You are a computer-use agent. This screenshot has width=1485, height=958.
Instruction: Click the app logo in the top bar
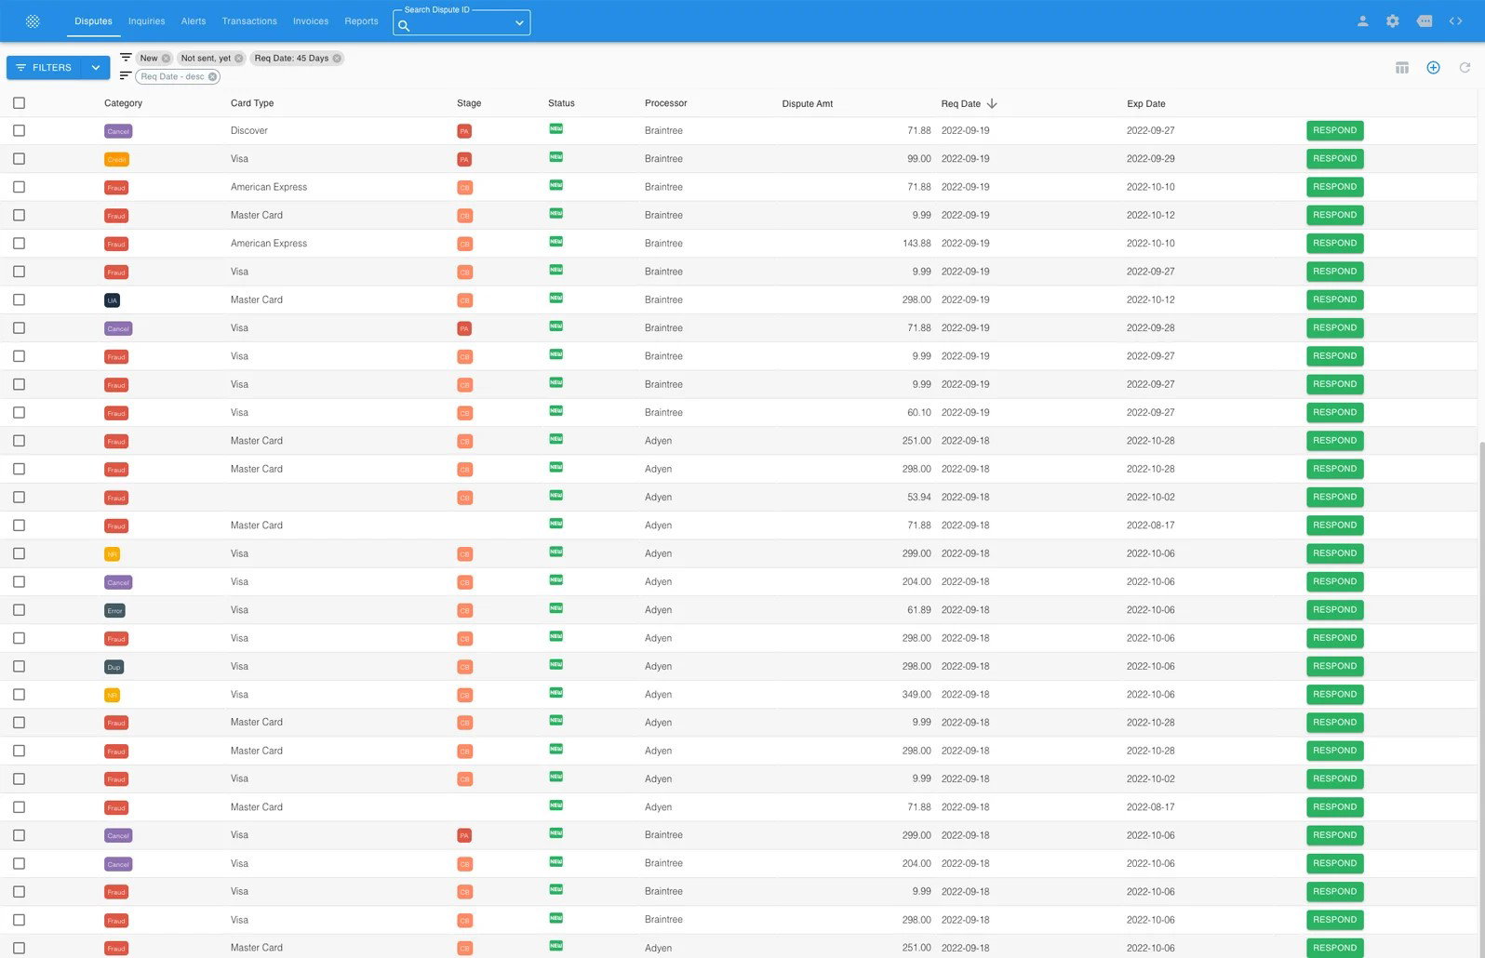click(33, 20)
